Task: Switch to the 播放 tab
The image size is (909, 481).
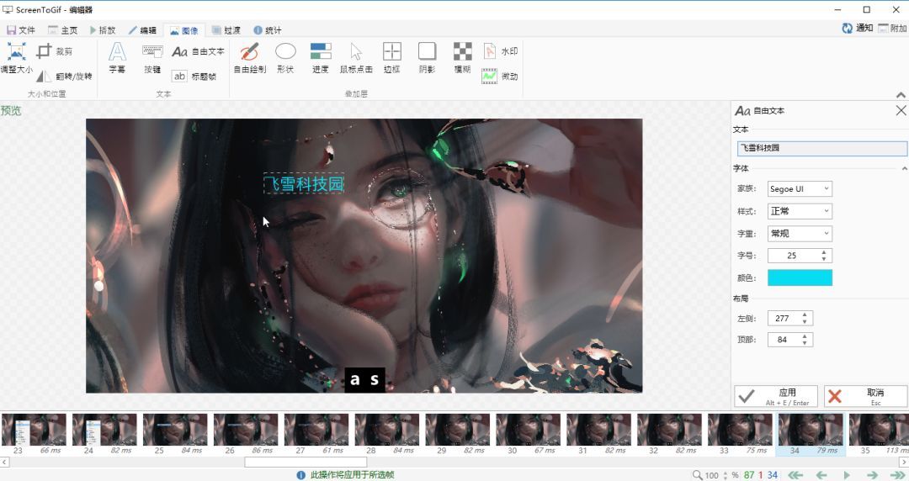Action: [x=103, y=30]
